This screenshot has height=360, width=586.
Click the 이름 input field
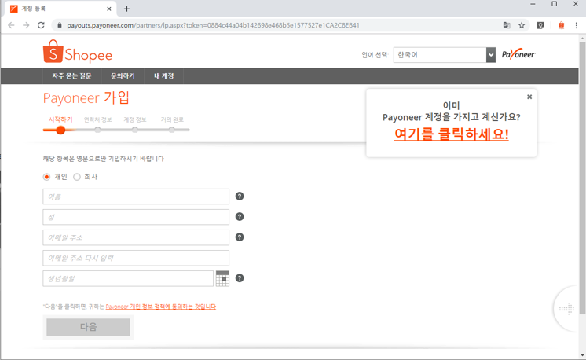(x=136, y=197)
